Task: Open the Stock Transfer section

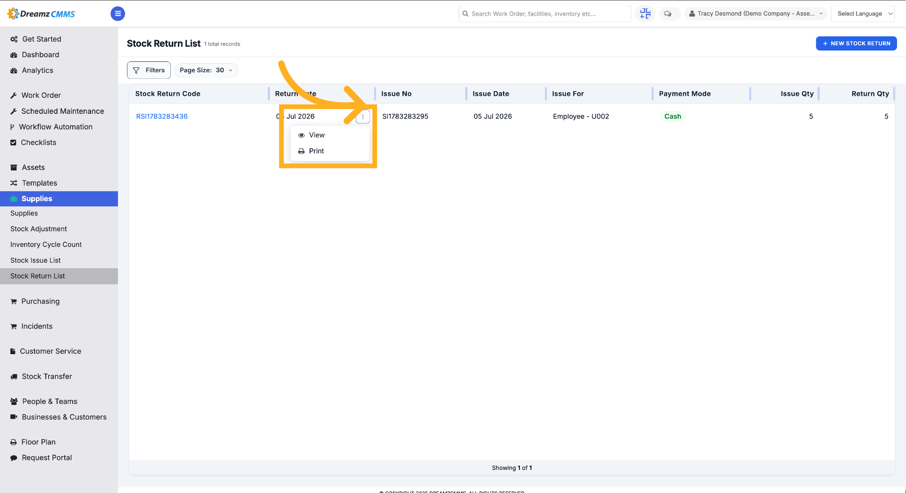Action: point(47,376)
